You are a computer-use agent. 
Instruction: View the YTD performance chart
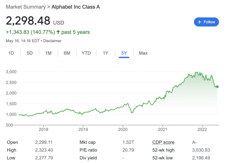pyautogui.click(x=86, y=53)
